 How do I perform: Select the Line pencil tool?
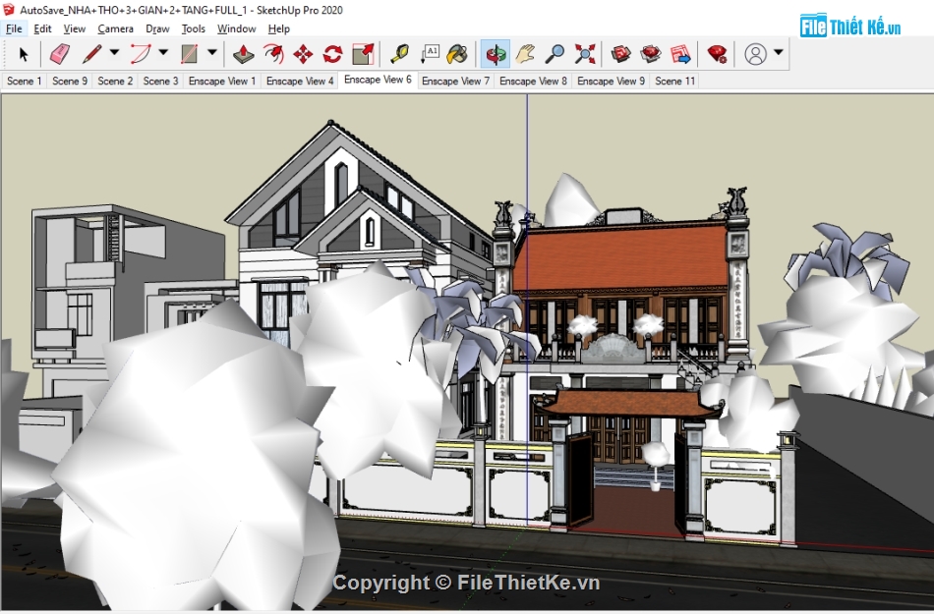point(92,54)
